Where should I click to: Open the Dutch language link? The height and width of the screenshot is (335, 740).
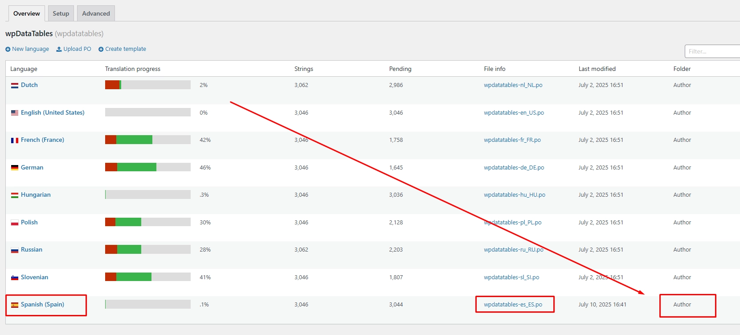[29, 85]
